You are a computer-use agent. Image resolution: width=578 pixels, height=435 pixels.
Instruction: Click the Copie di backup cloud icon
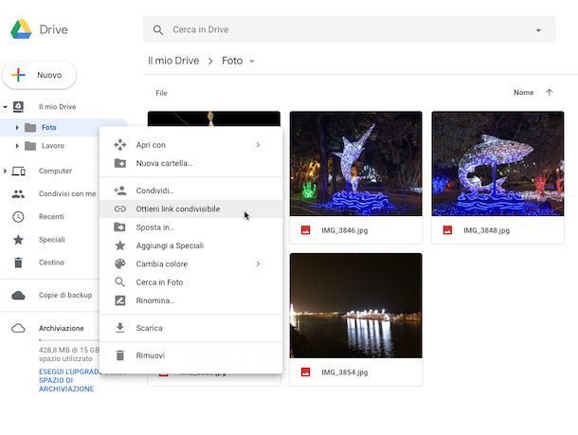[18, 295]
